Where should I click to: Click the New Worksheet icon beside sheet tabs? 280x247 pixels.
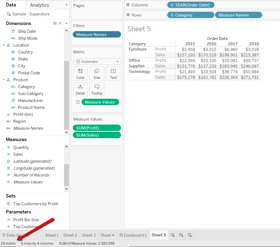point(173,235)
